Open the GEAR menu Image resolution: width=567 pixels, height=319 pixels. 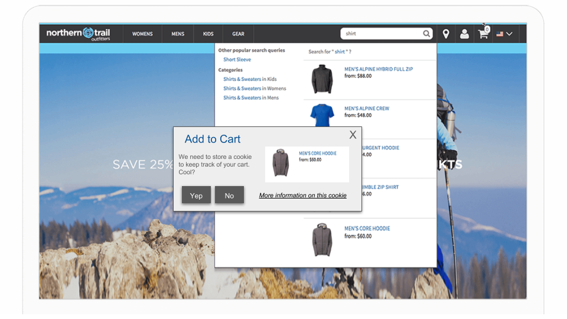[x=238, y=34]
